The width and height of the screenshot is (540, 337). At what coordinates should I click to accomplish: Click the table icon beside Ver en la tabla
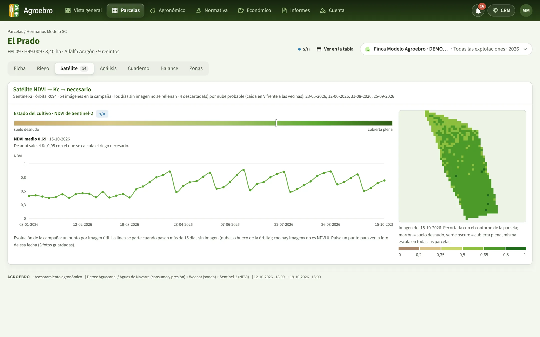(x=319, y=49)
